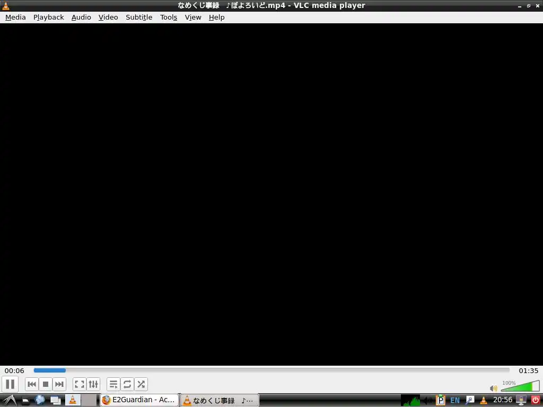Open the 20:56 clock

(x=503, y=400)
